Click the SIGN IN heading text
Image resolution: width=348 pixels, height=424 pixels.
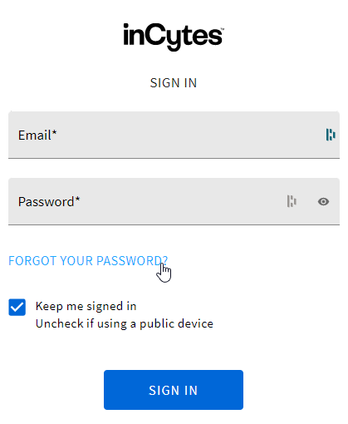(174, 83)
